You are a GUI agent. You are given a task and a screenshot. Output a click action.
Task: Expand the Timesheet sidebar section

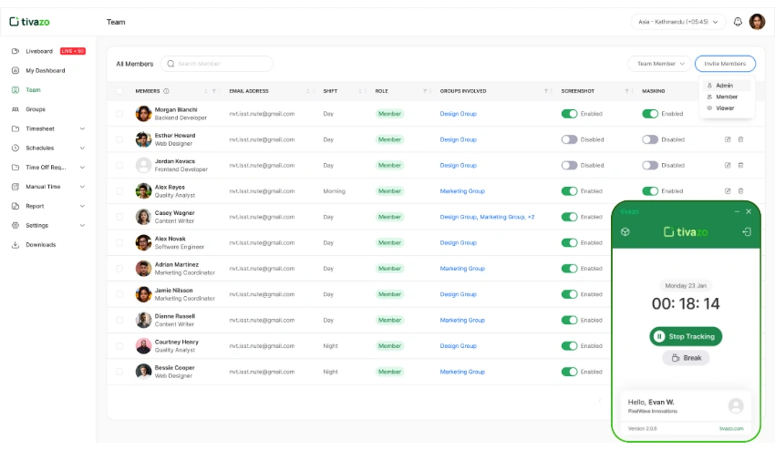pyautogui.click(x=82, y=128)
